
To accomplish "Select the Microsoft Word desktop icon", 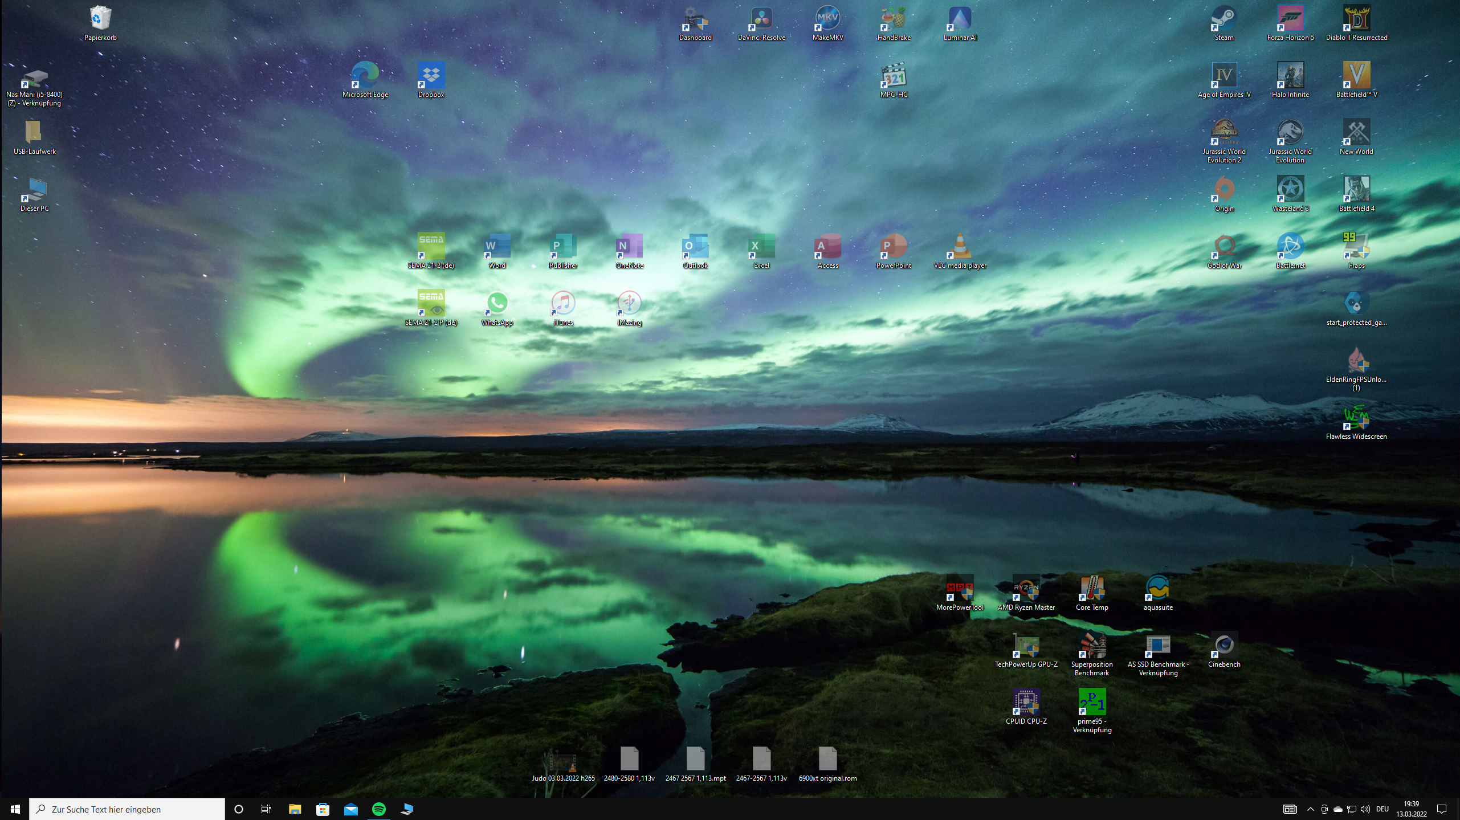I will [496, 246].
